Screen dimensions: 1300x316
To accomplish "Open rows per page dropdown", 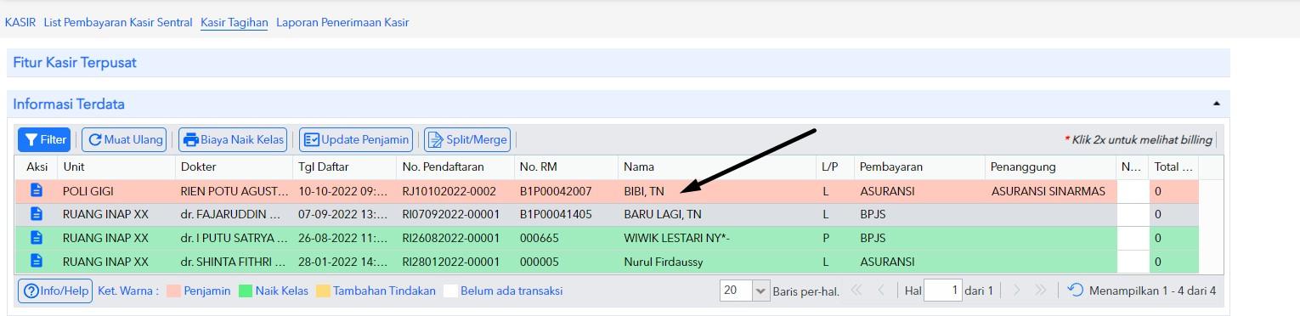I will coord(760,291).
